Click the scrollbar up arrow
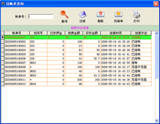Screen dimensions: 160x124 click(x=157, y=33)
